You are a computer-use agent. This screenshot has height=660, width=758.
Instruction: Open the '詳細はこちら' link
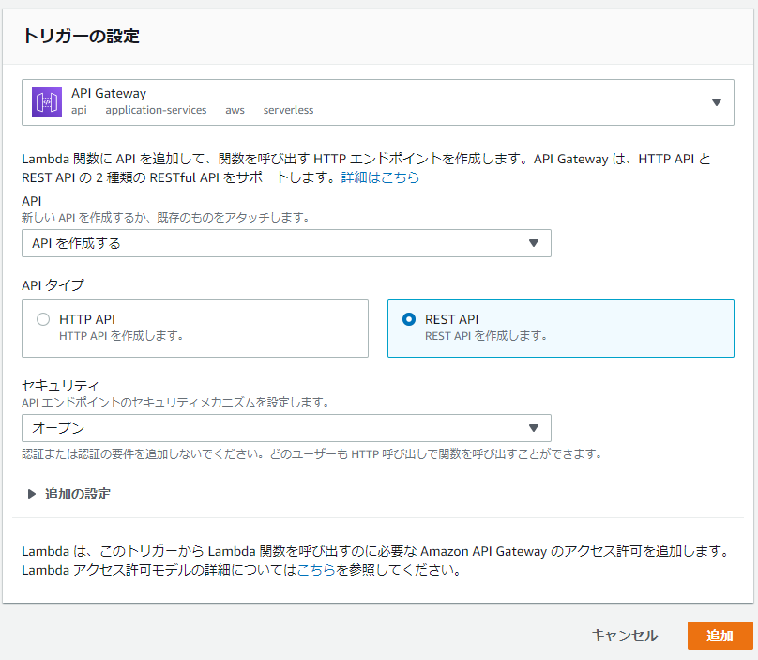pyautogui.click(x=380, y=177)
